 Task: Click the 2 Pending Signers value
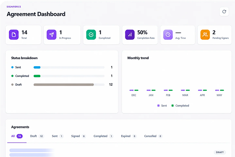coord(214,32)
